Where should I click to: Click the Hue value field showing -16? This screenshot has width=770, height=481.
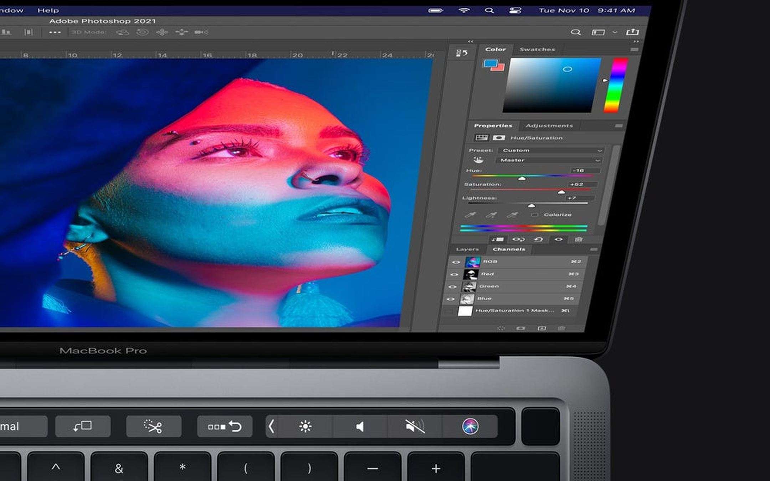579,171
